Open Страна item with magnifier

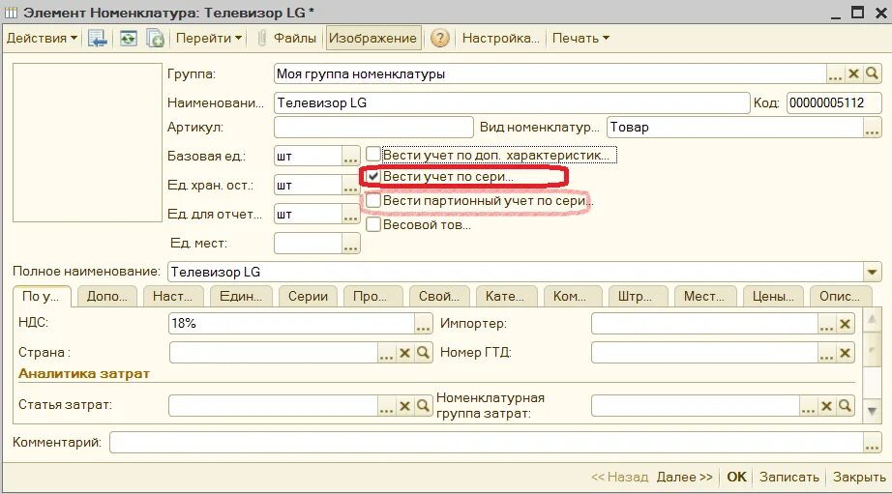(x=423, y=353)
